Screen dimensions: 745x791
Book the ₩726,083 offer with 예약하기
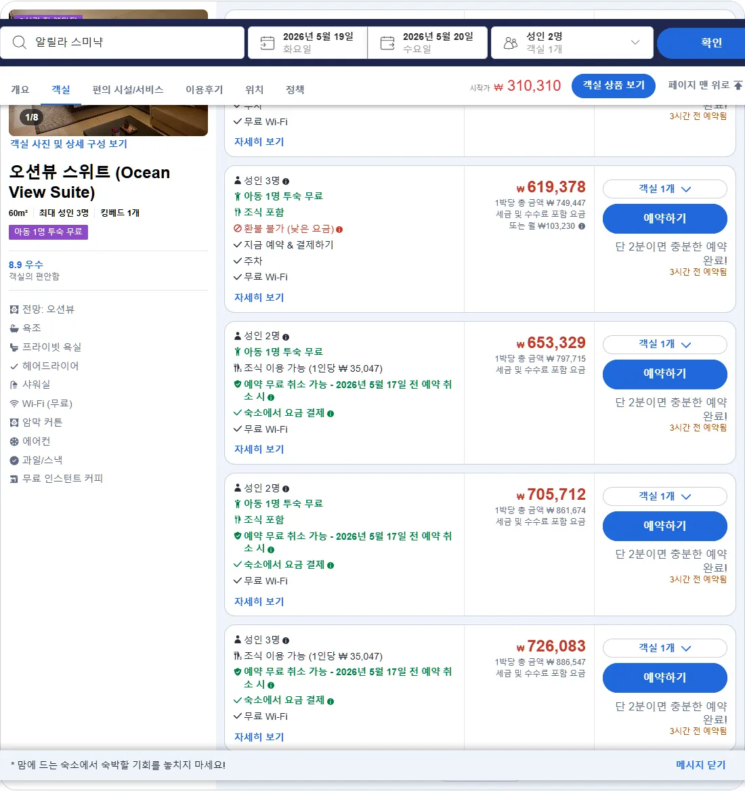665,677
